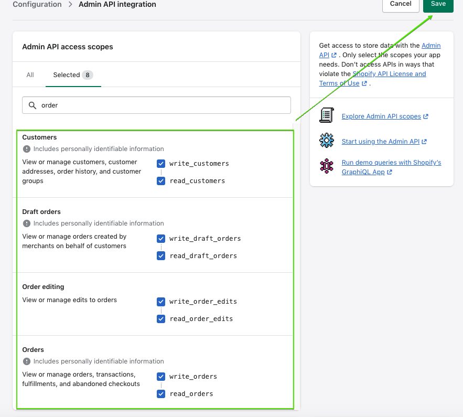Click the document icon beside Explore Admin API scopes
Viewport: 463px width, 417px height.
[x=327, y=116]
